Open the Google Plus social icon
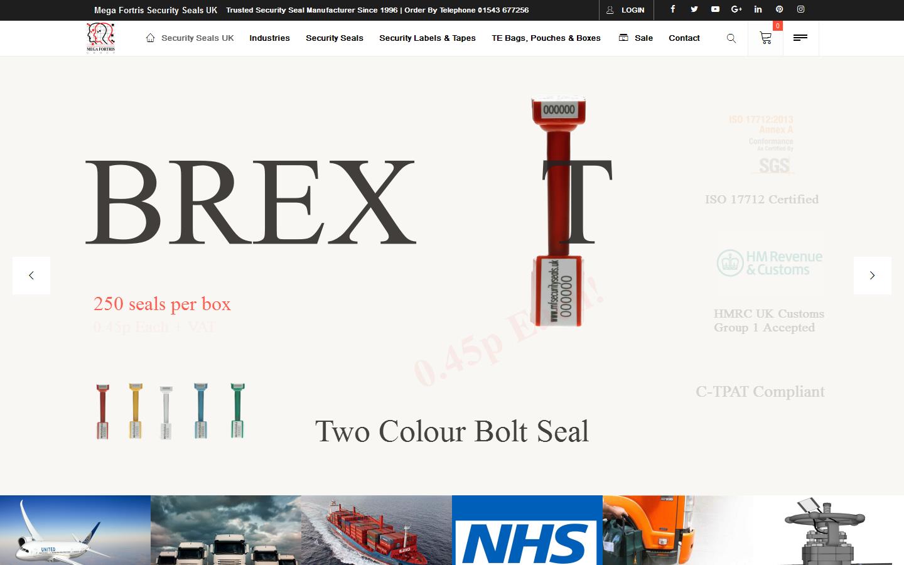This screenshot has height=565, width=904. [736, 9]
